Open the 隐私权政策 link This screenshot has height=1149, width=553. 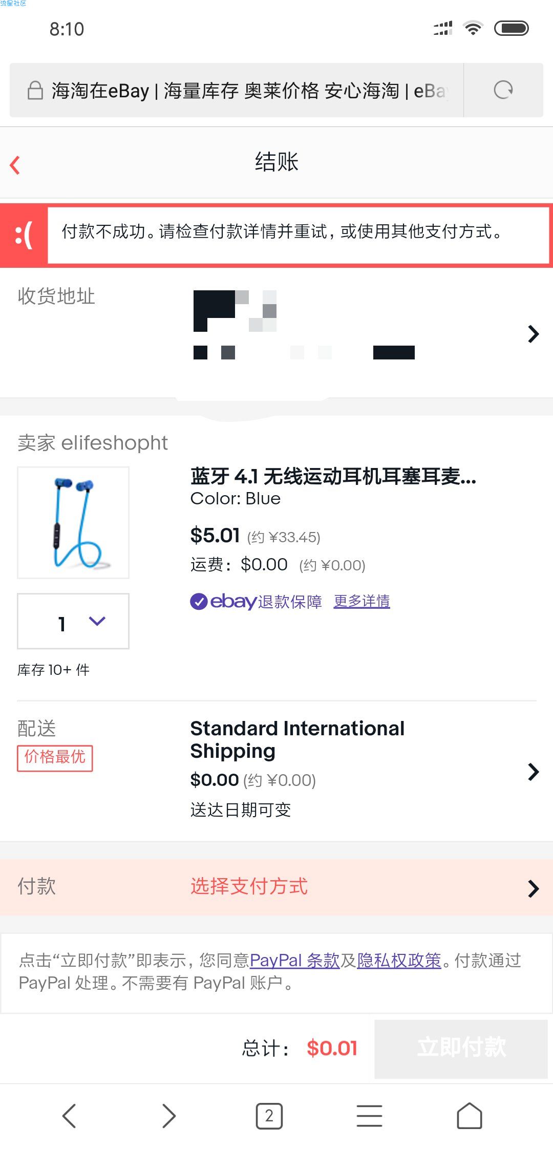(399, 961)
